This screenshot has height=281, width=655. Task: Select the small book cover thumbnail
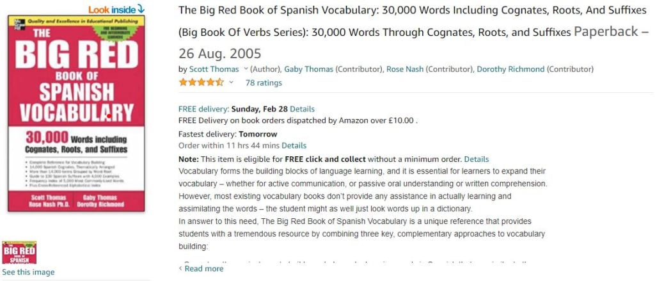click(x=19, y=252)
